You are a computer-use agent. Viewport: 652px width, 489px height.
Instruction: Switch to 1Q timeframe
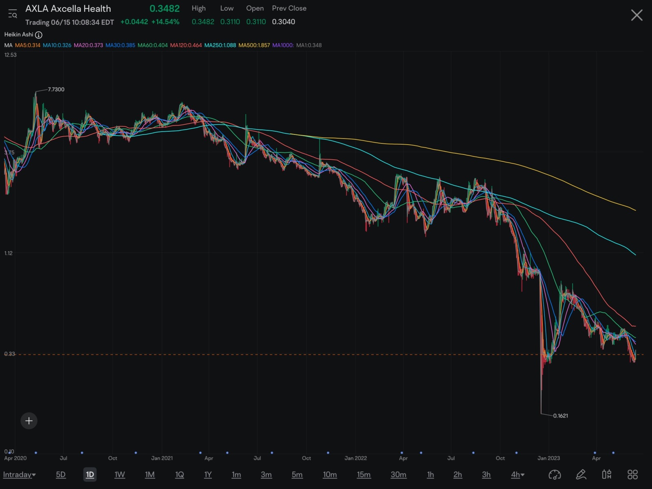coord(179,475)
